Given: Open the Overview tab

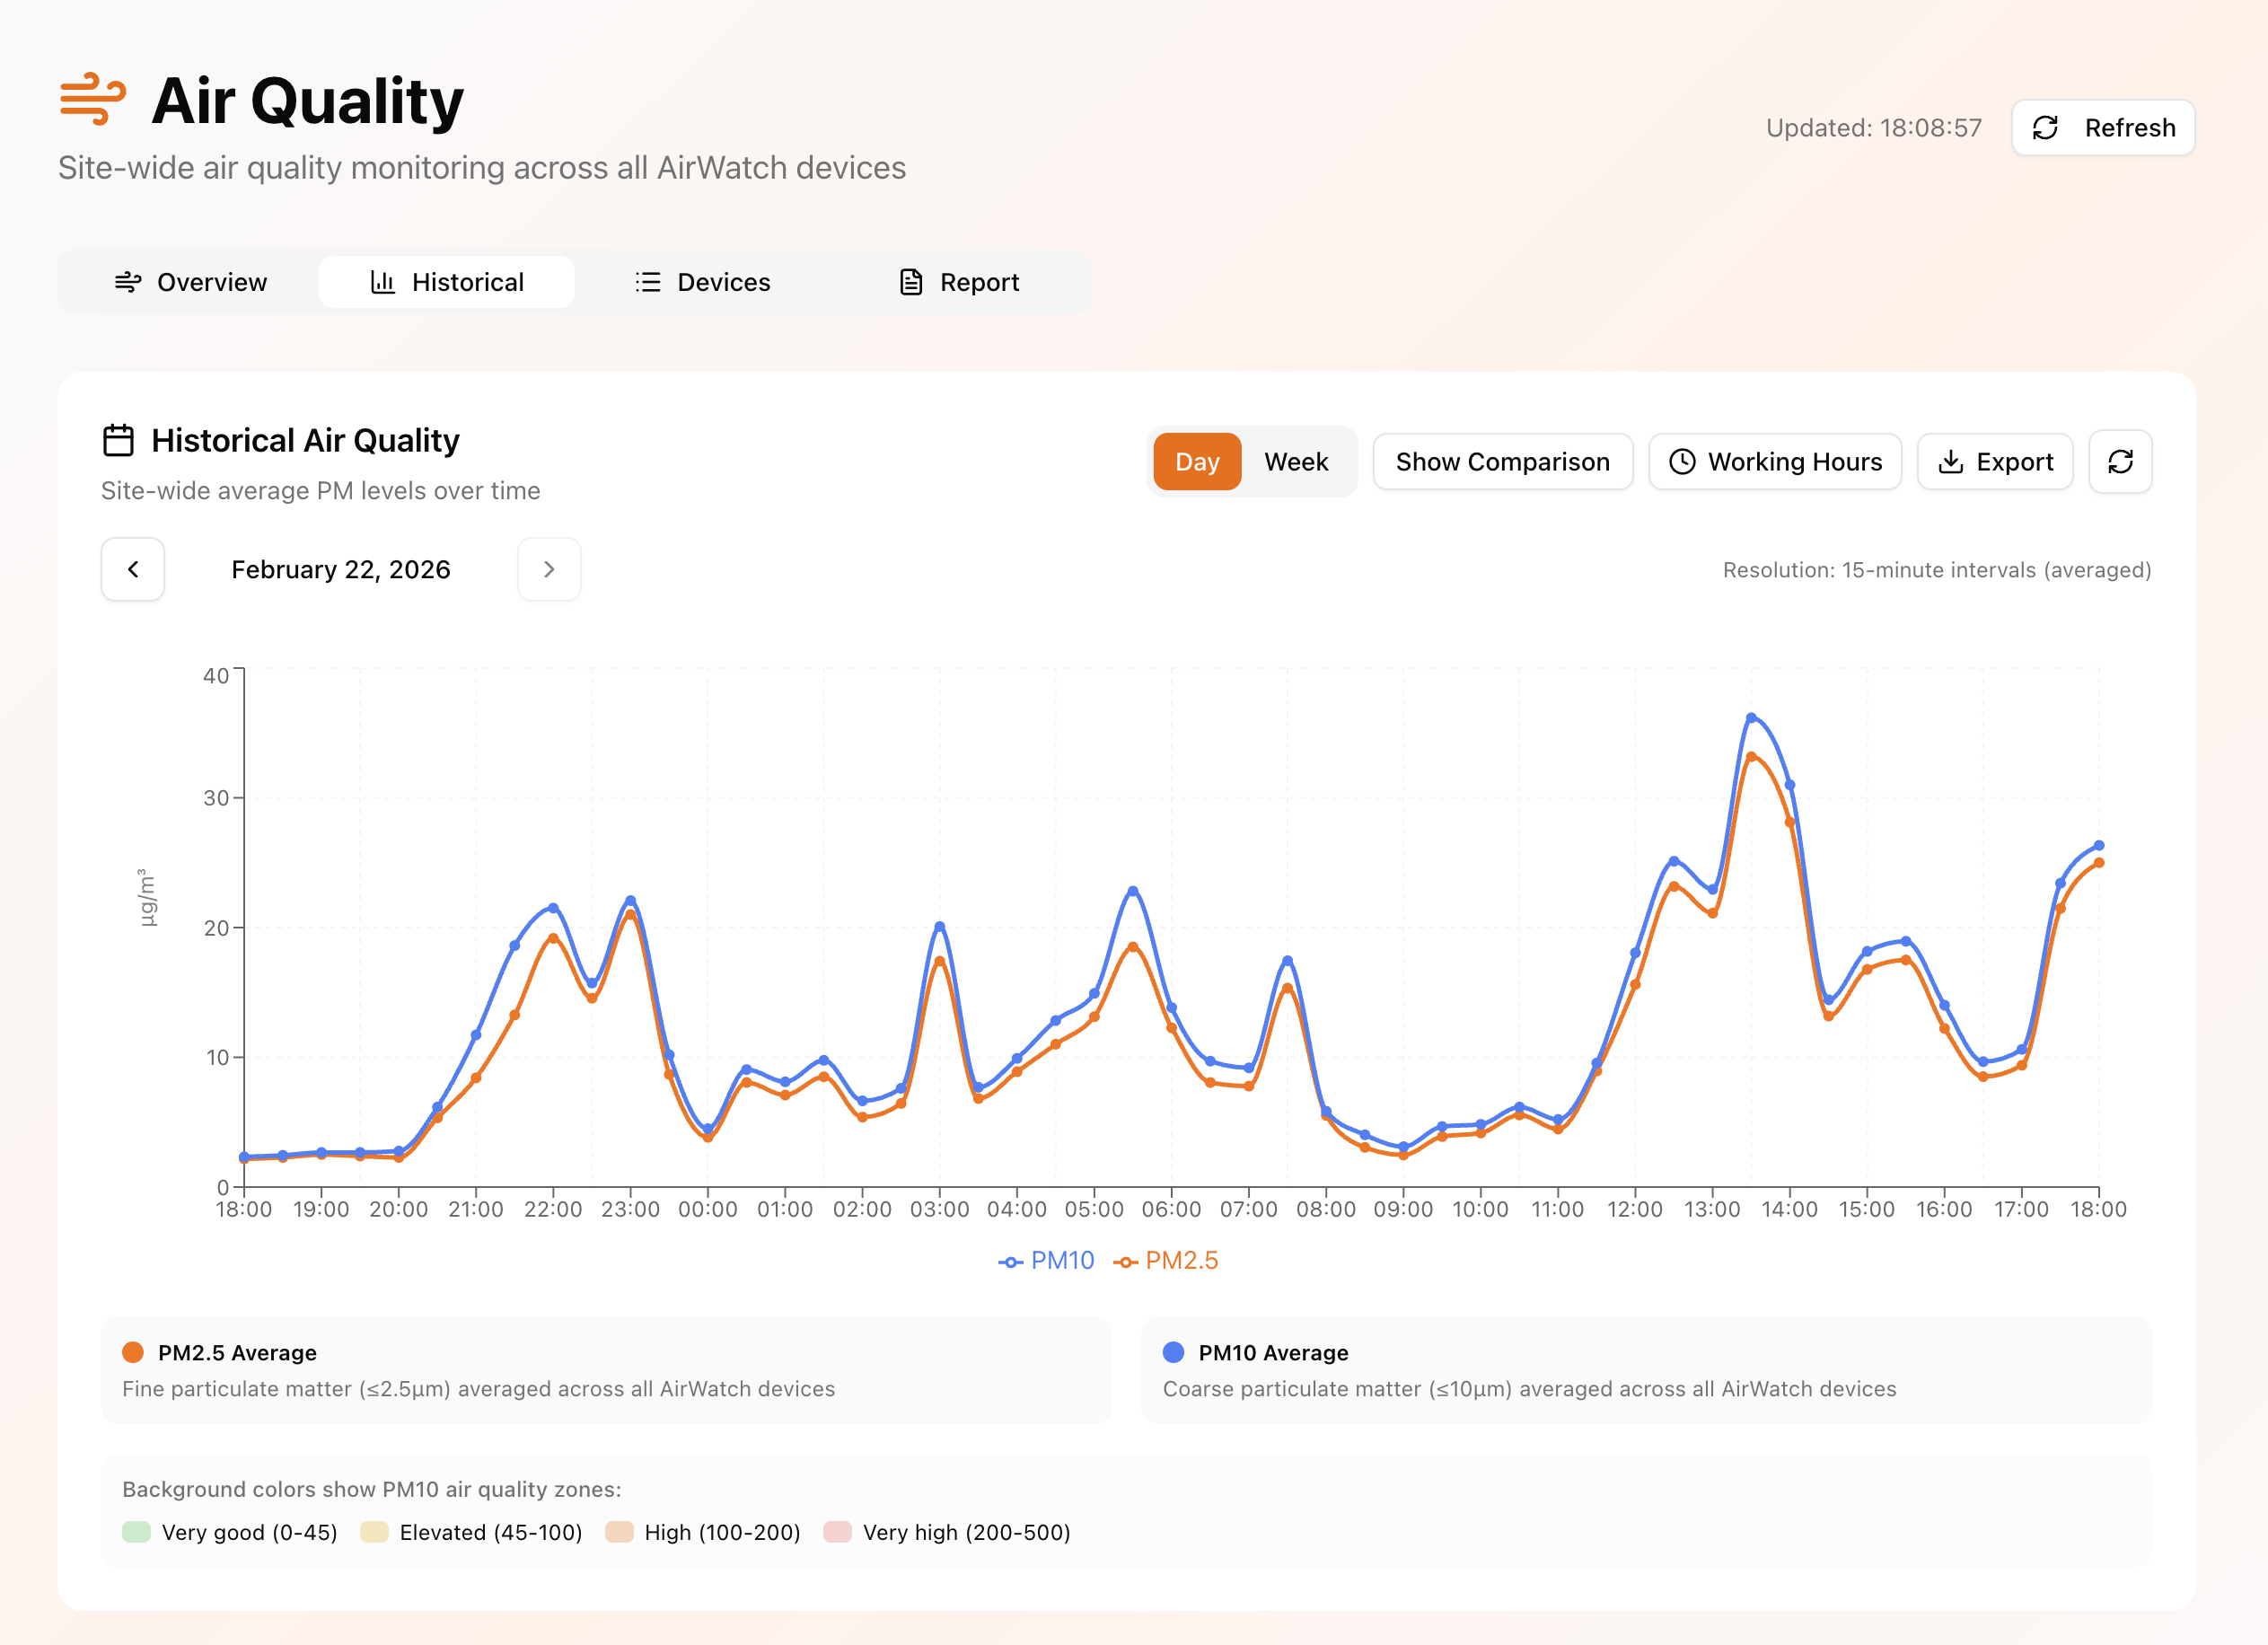Looking at the screenshot, I should coord(190,282).
